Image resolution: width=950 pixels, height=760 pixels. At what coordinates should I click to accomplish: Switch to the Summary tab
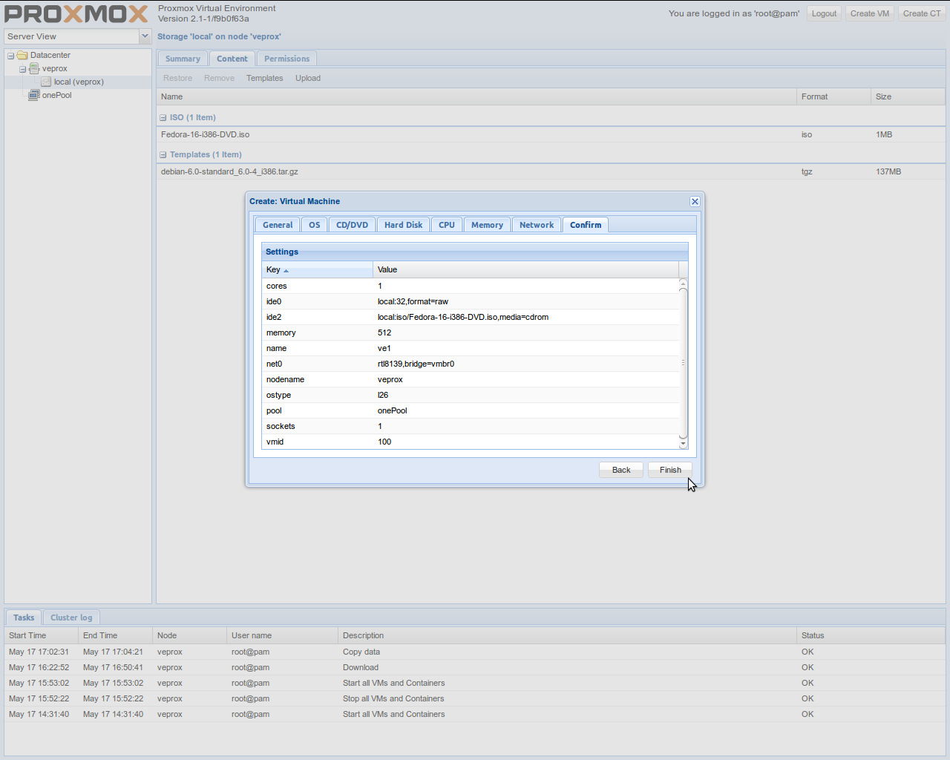click(182, 58)
